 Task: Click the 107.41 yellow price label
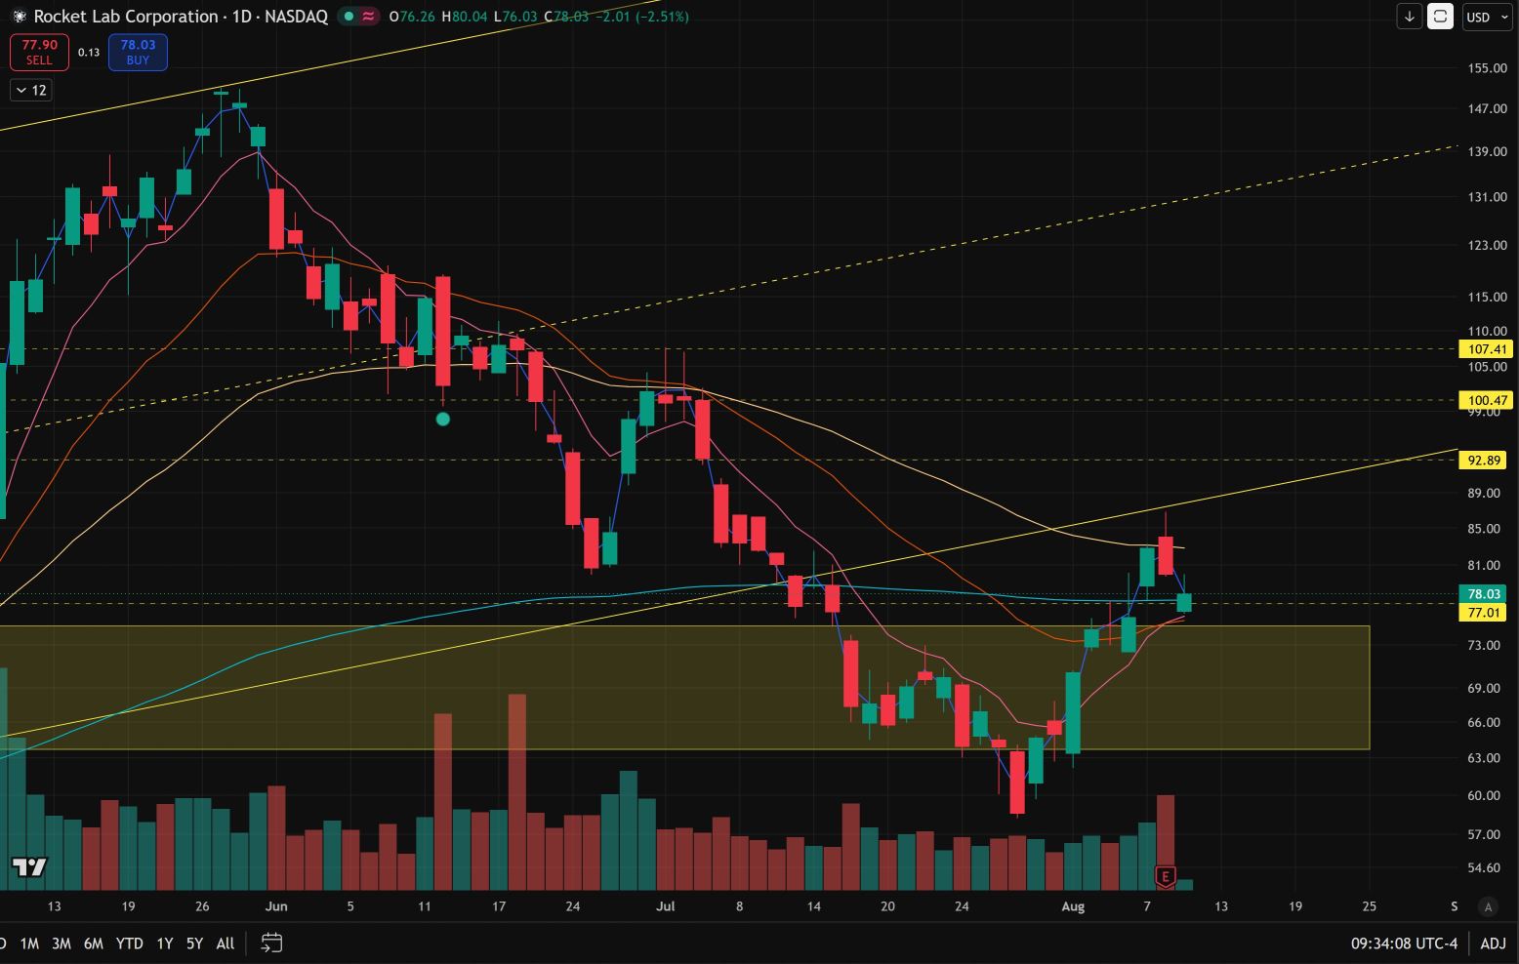pyautogui.click(x=1484, y=349)
